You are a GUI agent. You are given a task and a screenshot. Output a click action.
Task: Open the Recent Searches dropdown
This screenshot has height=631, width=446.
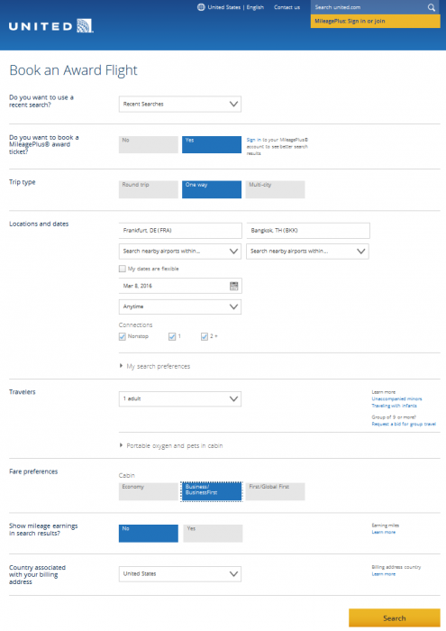[180, 104]
